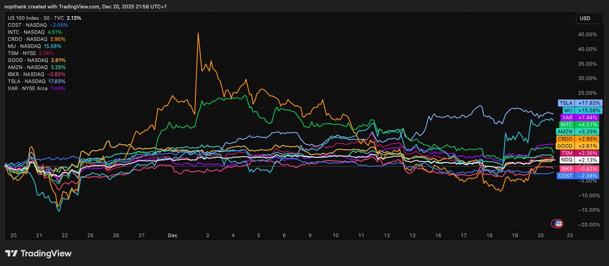
Task: Click the US flag economic event marker
Action: [558, 223]
